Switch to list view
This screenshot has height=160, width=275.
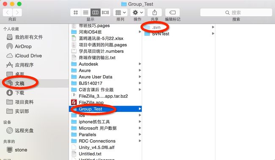[85, 12]
